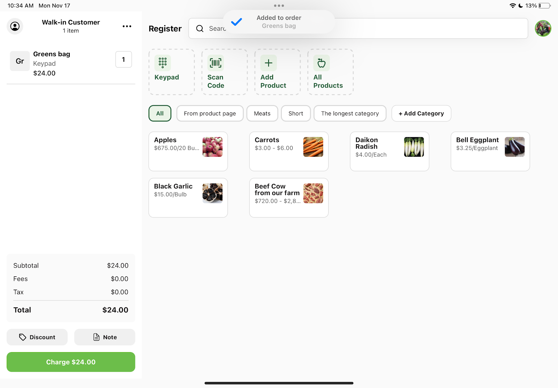
Task: Add Carrots product to the order
Action: 288,151
